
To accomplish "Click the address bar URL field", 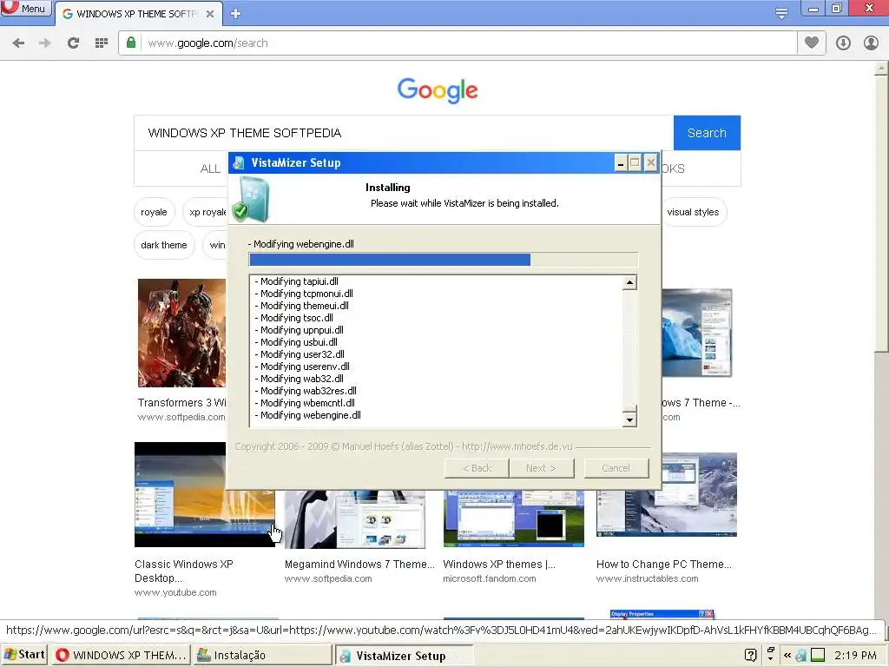I will pos(471,43).
